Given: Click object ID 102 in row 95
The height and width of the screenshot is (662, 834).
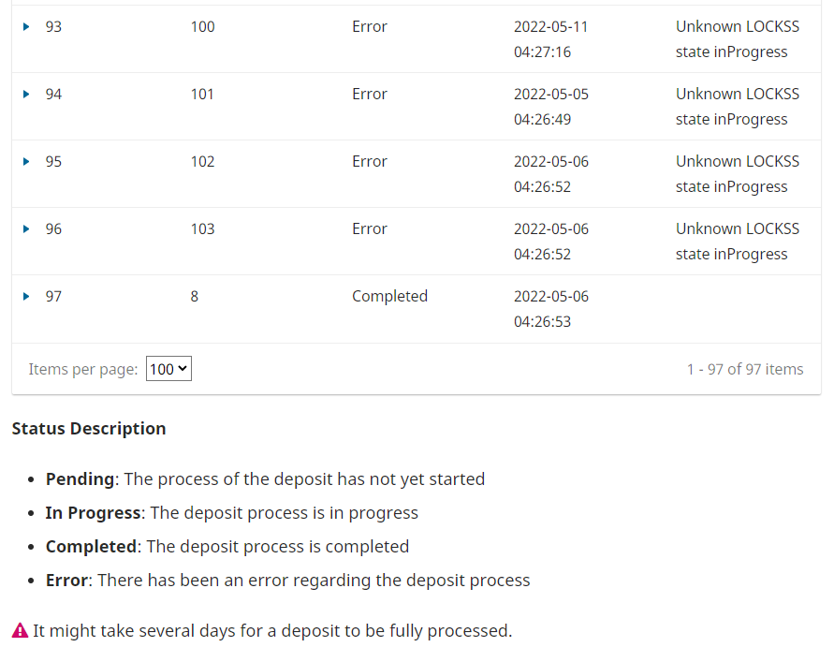Looking at the screenshot, I should coord(202,161).
